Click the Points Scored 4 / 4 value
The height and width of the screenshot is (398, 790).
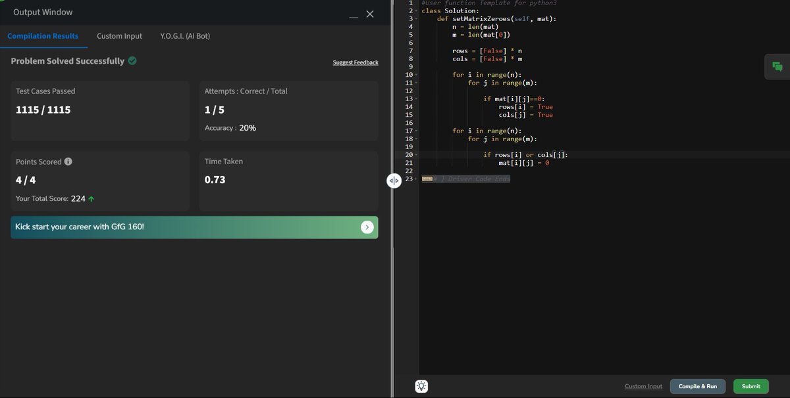[25, 179]
